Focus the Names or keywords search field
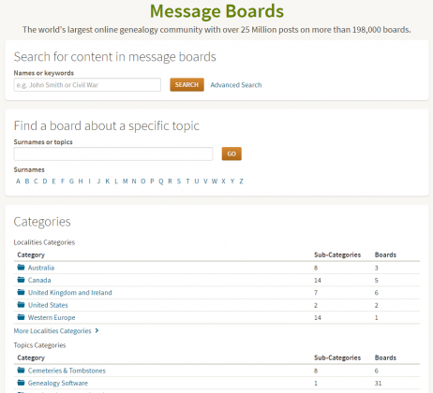 87,85
